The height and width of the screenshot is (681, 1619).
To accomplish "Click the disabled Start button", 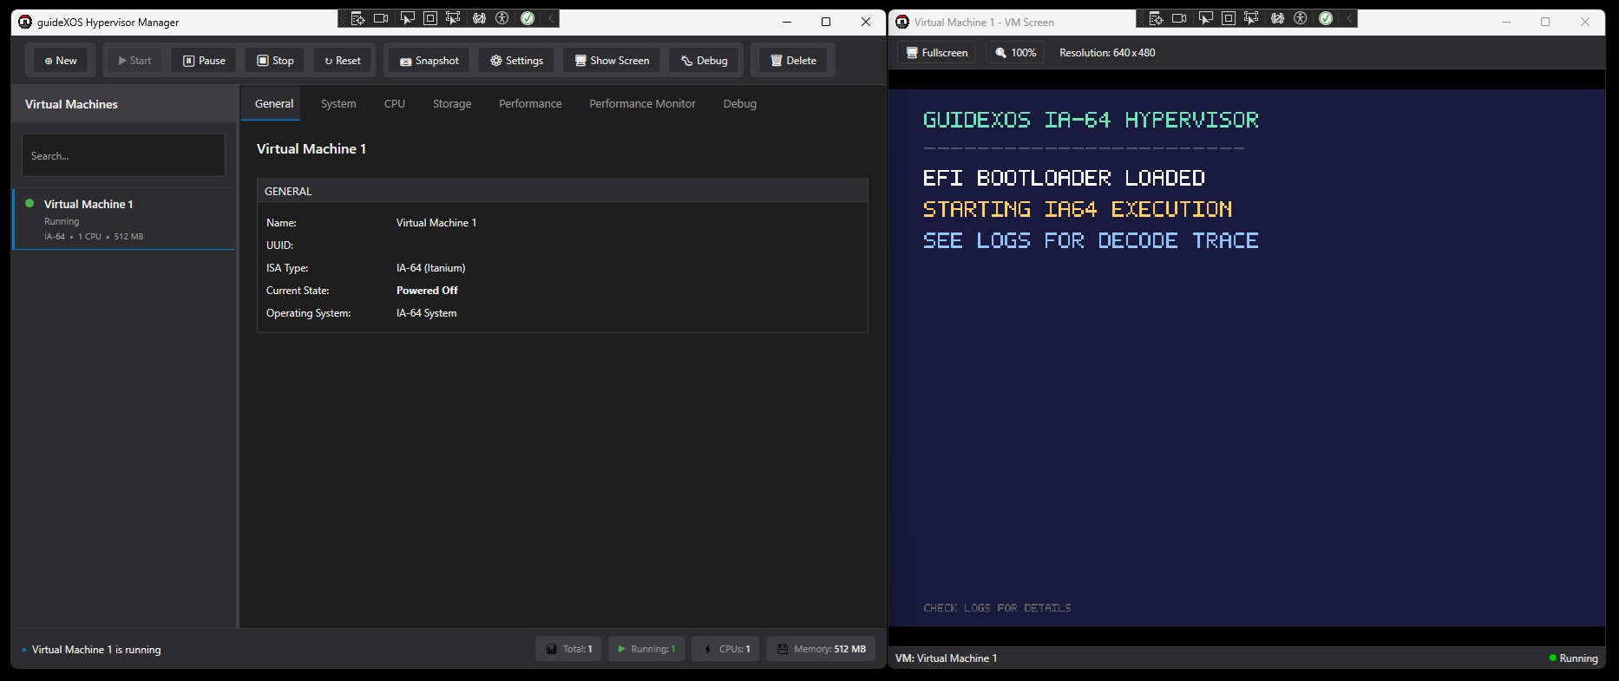I will coord(134,61).
